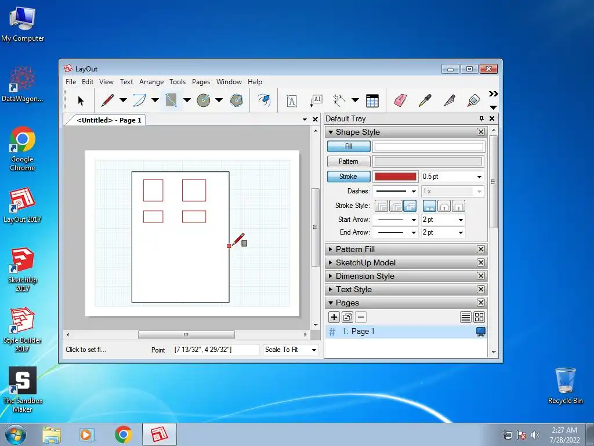Set miter corner stroke style
Screen dimensions: 594x446
382,206
